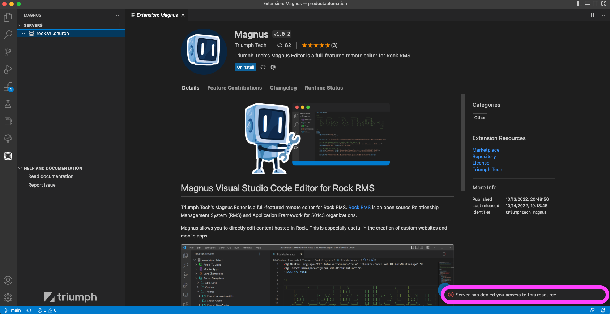Click the VS Code screenshot in README
The height and width of the screenshot is (314, 610).
pos(317,275)
